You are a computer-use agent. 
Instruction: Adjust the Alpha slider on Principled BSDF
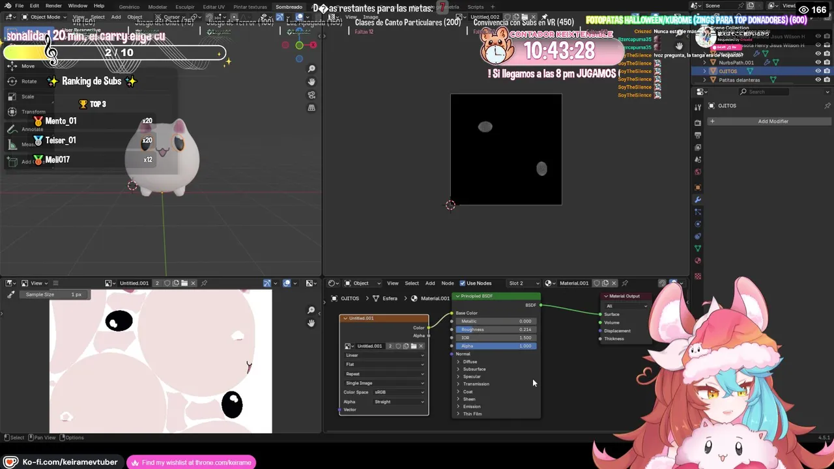click(x=496, y=346)
